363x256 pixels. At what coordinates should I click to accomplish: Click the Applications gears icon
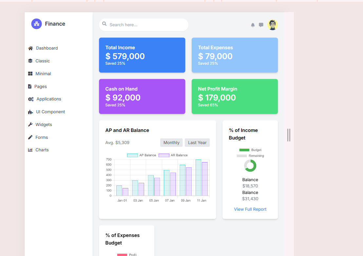coord(31,99)
